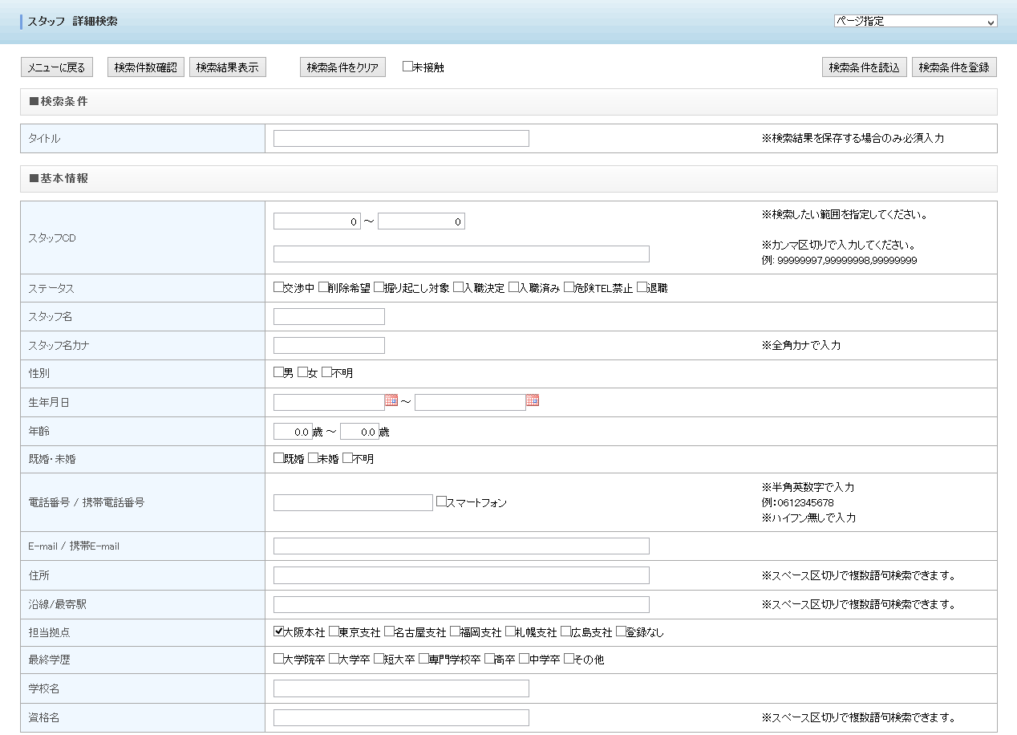Screen dimensions: 1017x735
Task: Open calendar picker for 生年月日 start date
Action: pos(391,400)
